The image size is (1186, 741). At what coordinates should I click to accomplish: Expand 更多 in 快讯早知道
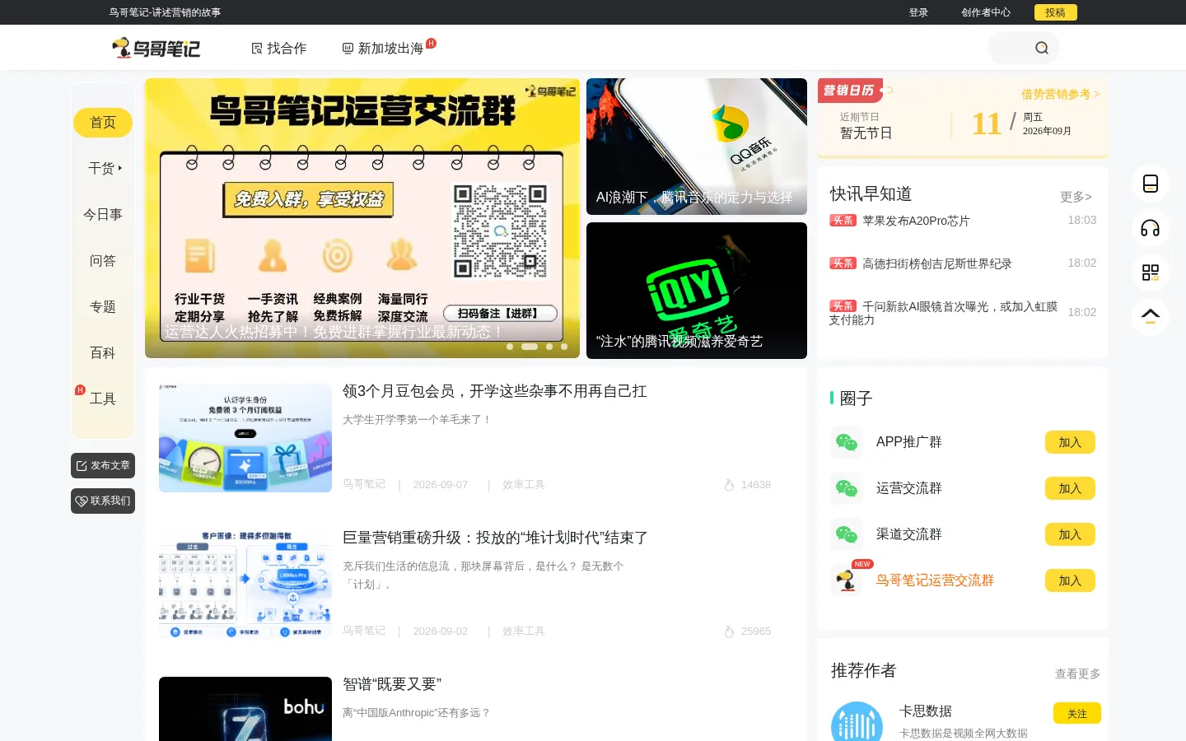(1076, 197)
